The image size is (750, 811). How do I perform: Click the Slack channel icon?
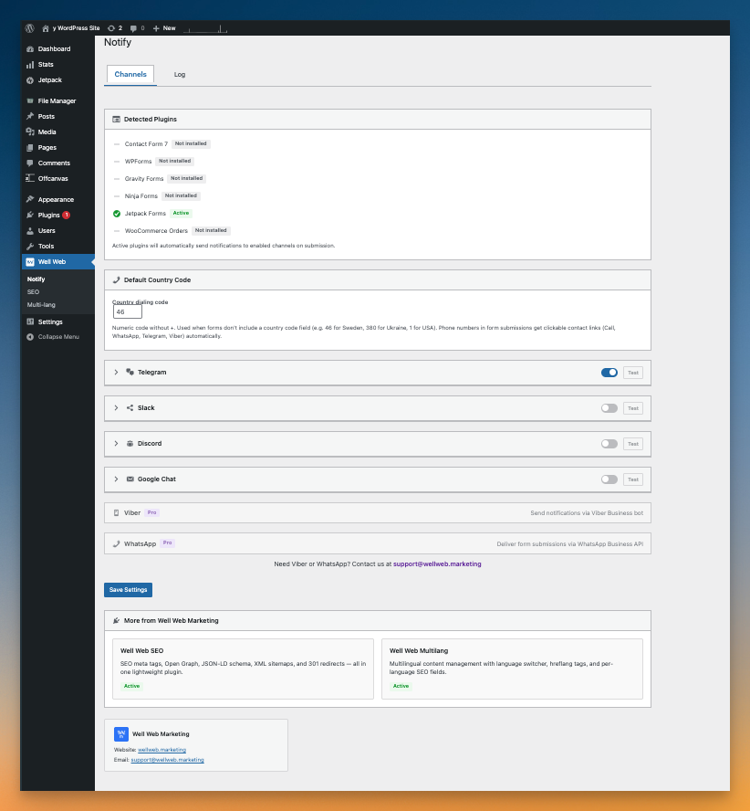click(130, 408)
